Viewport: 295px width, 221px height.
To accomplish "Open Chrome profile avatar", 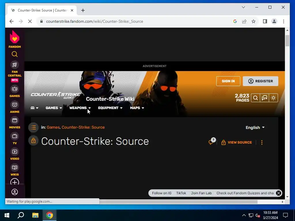I will coord(274,21).
